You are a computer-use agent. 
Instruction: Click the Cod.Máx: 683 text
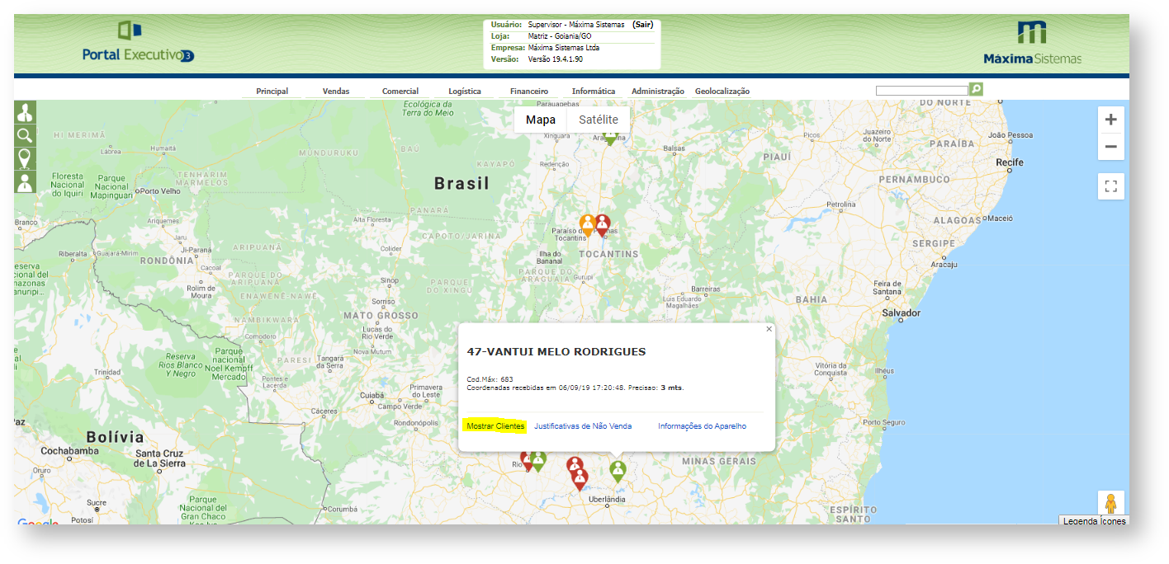(490, 379)
